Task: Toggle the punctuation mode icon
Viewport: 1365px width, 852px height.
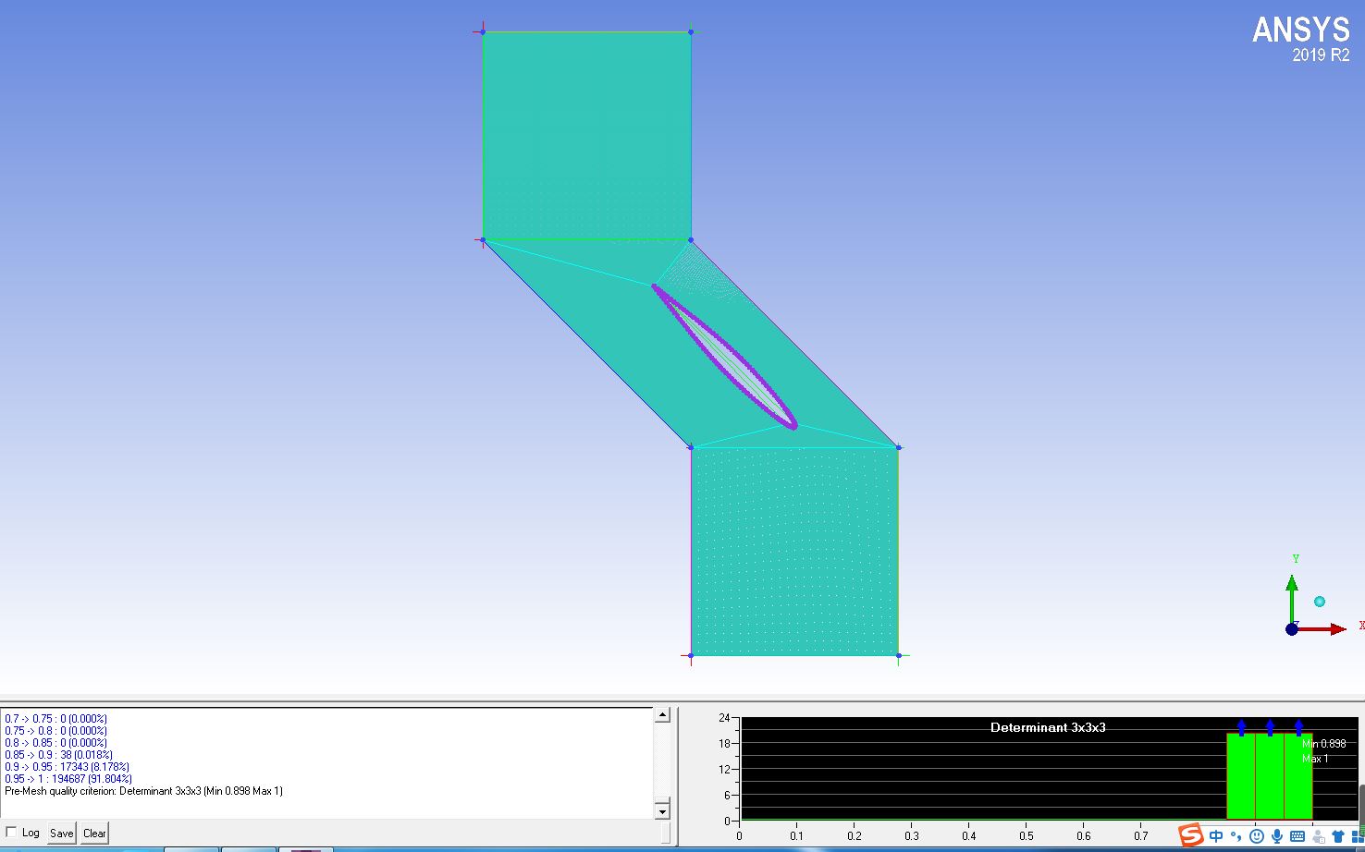Action: tap(1236, 837)
